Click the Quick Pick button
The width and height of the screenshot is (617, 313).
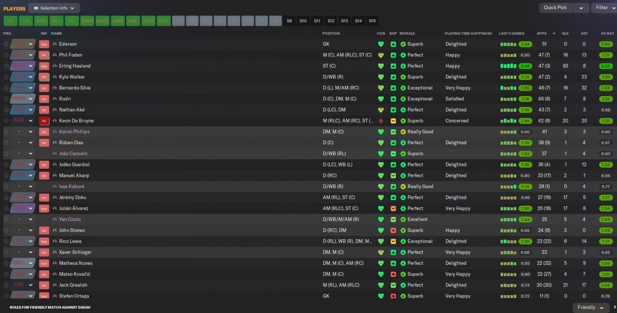click(x=556, y=8)
